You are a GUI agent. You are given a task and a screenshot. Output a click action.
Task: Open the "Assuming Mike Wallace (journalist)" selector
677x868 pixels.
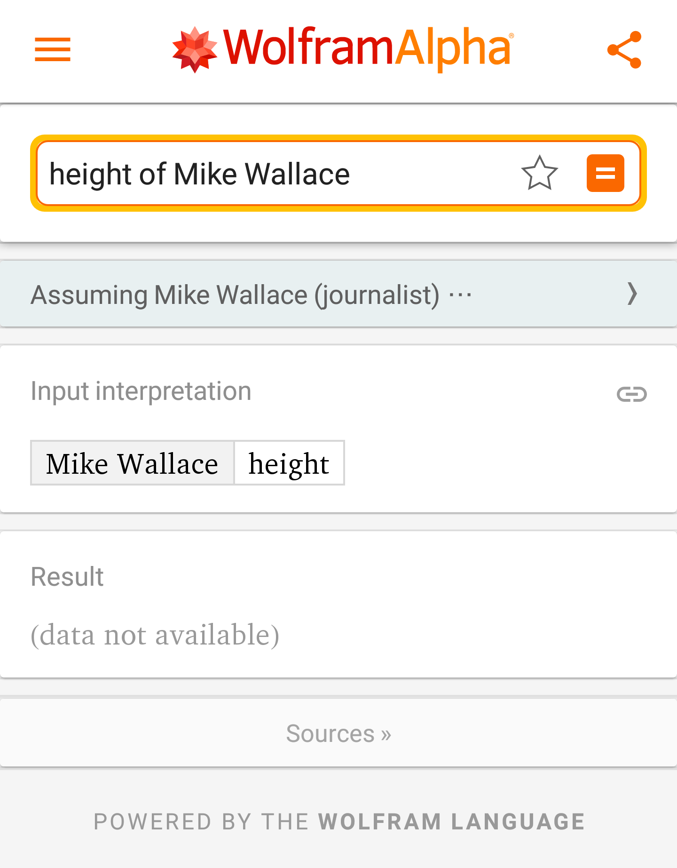[x=235, y=294]
